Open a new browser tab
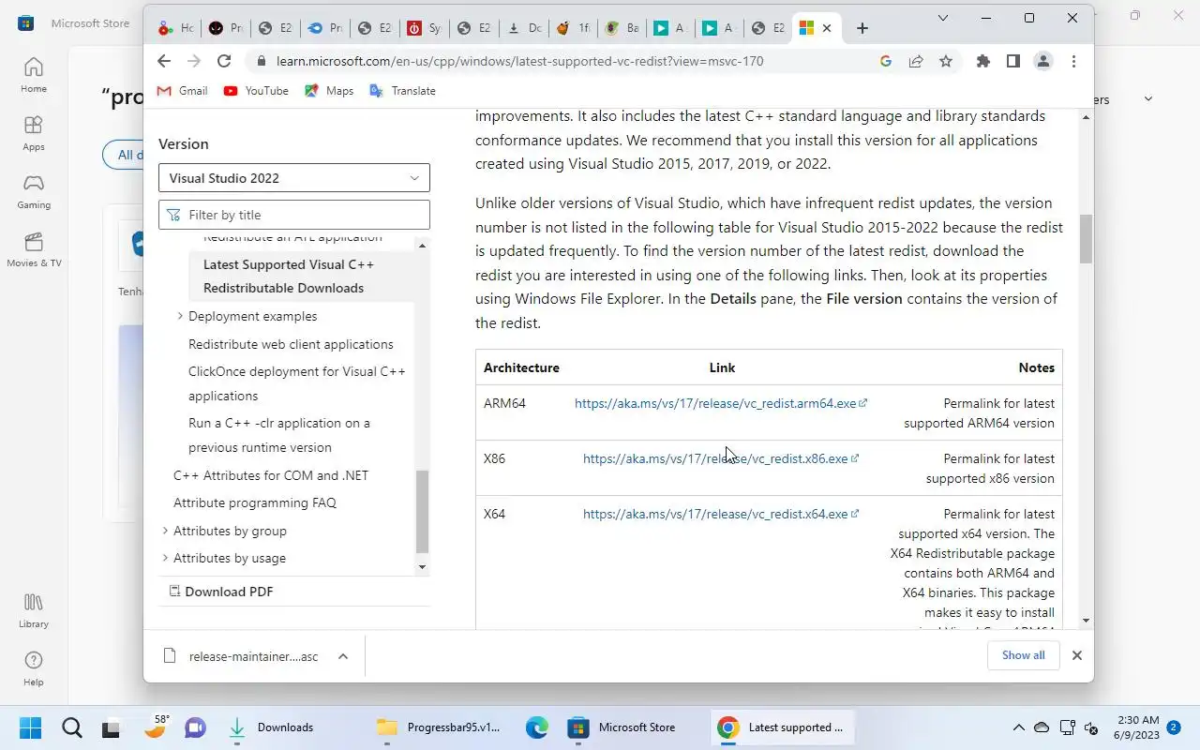This screenshot has width=1200, height=750. click(x=862, y=28)
